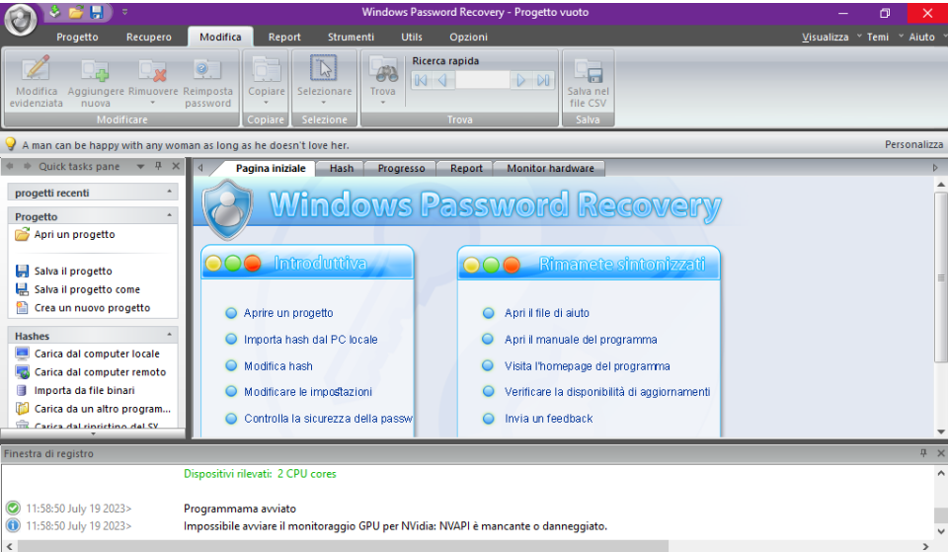Screen dimensions: 948x552
Task: Open the Progetto ribbon tab
Action: (77, 37)
